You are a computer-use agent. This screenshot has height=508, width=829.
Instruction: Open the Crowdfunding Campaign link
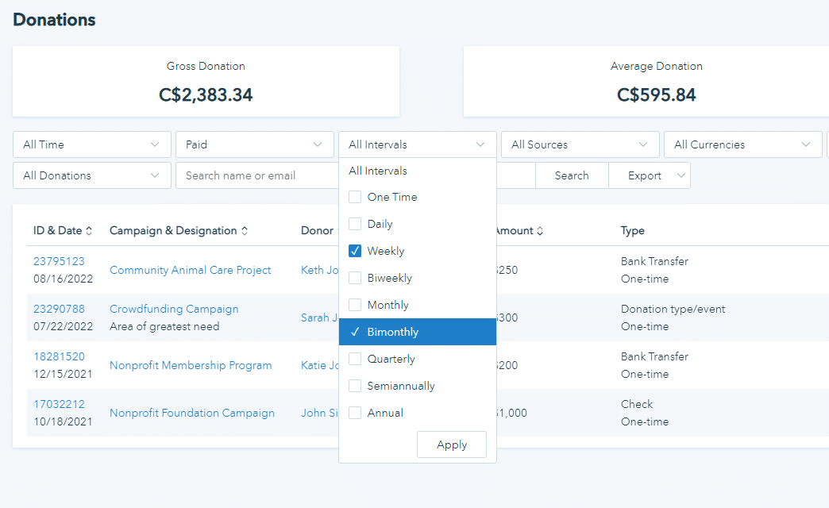tap(173, 309)
